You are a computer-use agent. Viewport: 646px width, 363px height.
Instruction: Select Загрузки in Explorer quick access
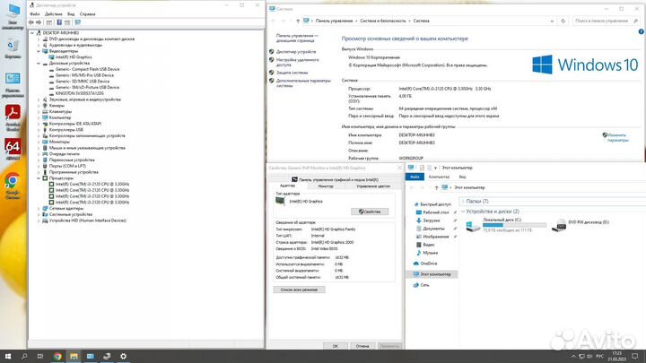click(x=431, y=220)
